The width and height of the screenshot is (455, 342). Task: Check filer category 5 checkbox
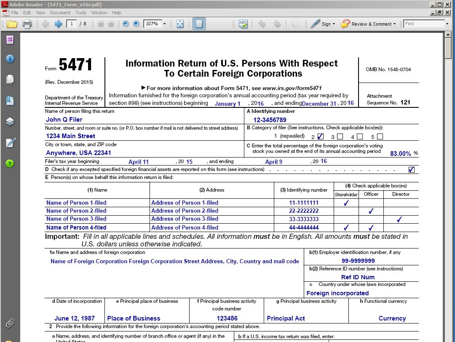click(380, 136)
